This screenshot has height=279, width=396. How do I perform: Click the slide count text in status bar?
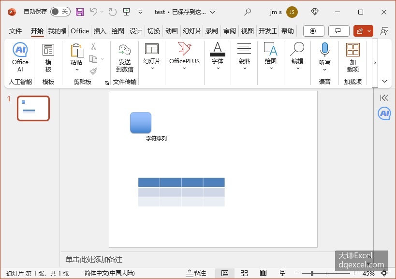click(38, 274)
